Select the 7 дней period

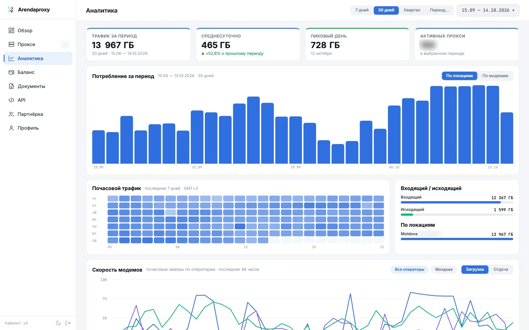(362, 10)
